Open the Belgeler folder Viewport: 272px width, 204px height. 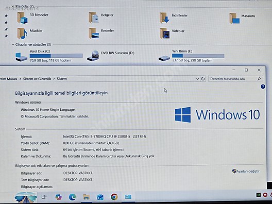pos(101,18)
